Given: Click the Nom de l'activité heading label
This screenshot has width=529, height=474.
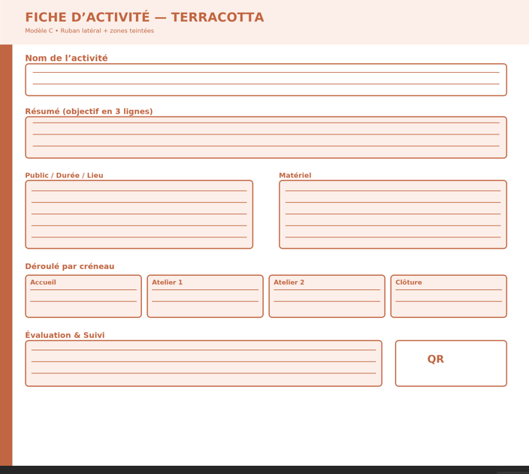Looking at the screenshot, I should tap(66, 58).
